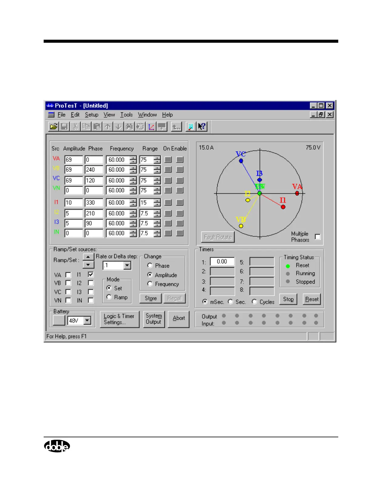Select Ramp mode radio button

(109, 297)
